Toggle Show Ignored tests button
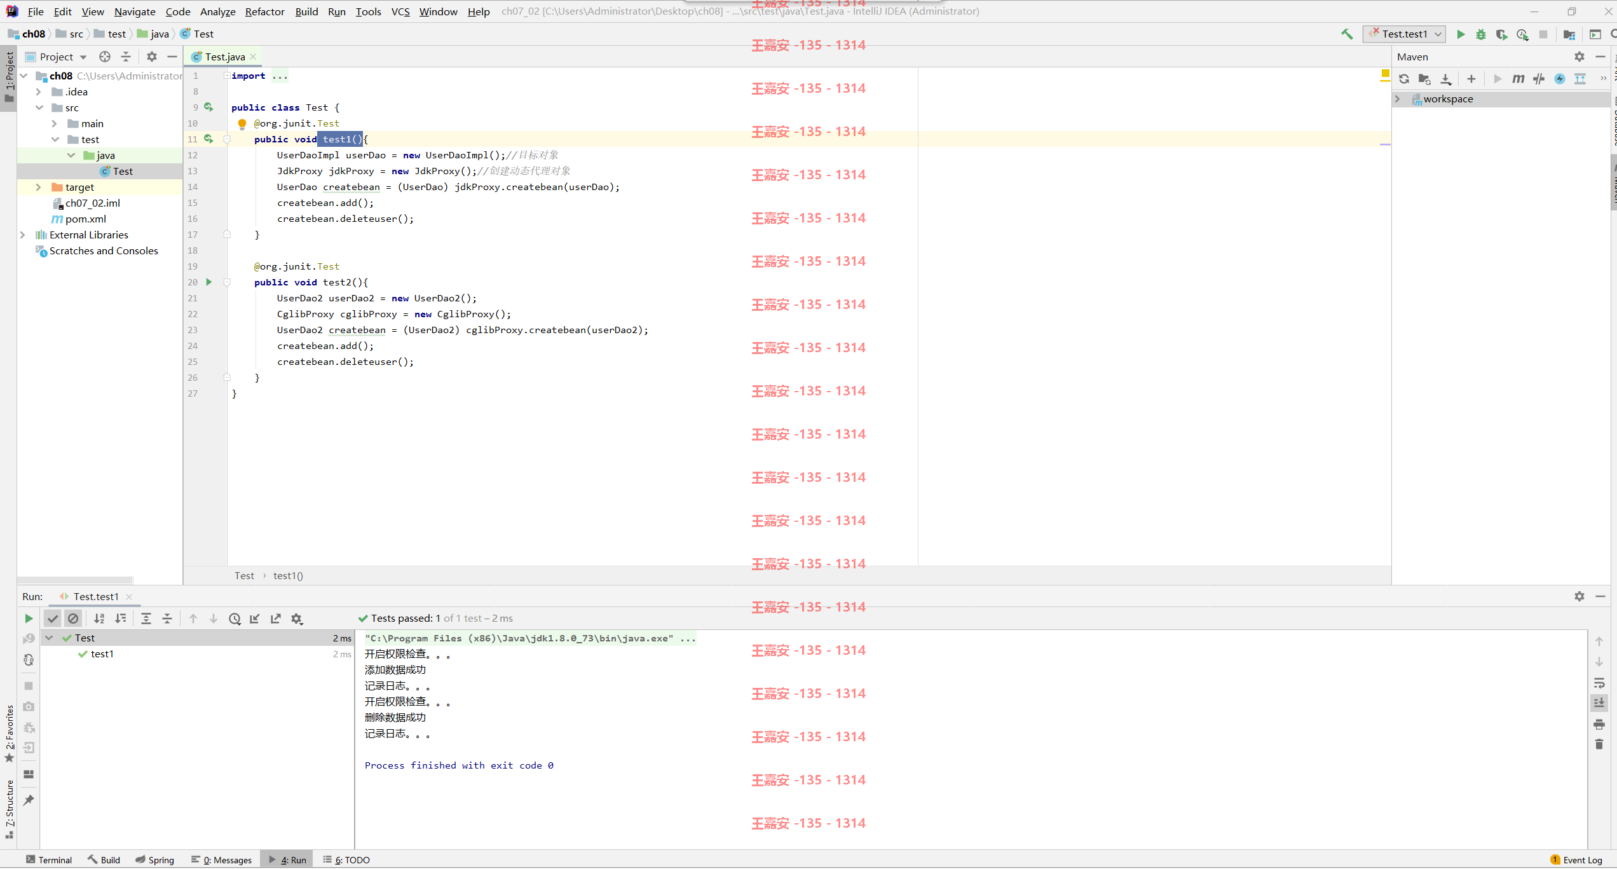This screenshot has height=869, width=1617. [x=73, y=619]
